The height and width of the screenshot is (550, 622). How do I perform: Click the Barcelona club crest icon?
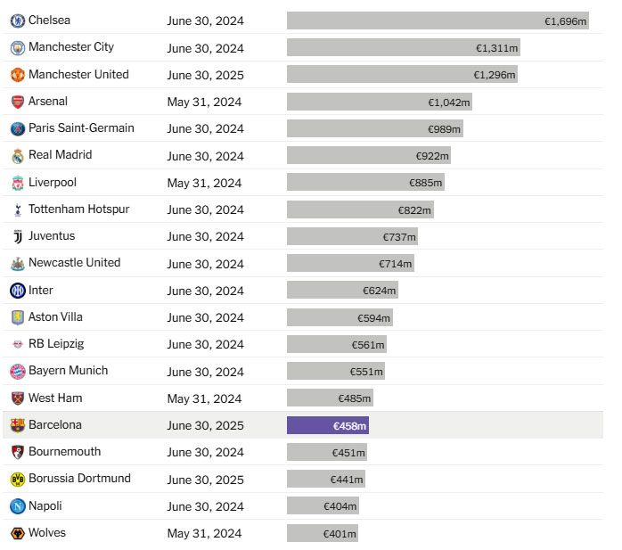coord(18,425)
